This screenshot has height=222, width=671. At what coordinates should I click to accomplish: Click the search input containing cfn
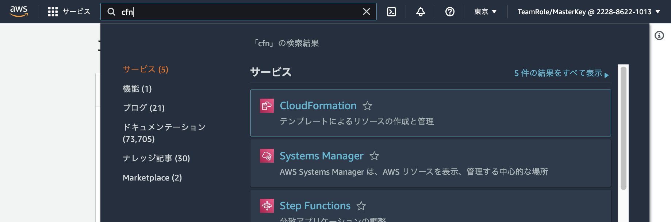coord(238,12)
